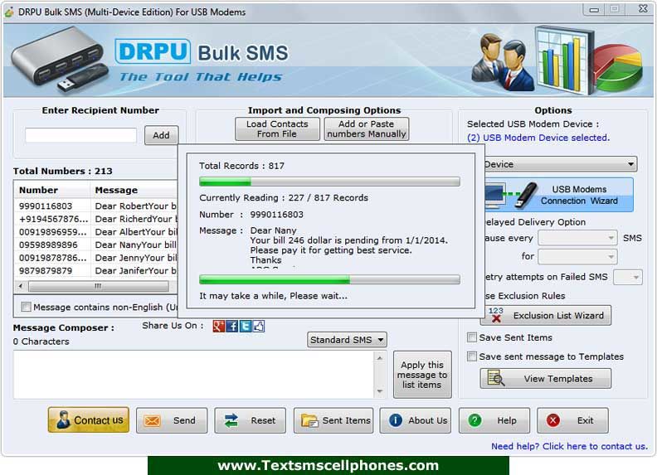
Task: Open USB Modems Connection Wizard
Action: (x=559, y=195)
